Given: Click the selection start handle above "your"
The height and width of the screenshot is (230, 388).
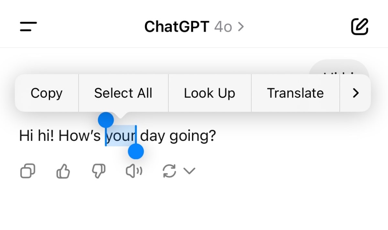Looking at the screenshot, I should point(106,120).
